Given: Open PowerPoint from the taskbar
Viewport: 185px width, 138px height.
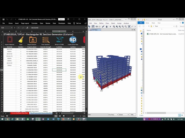Looking at the screenshot, I should (x=63, y=119).
